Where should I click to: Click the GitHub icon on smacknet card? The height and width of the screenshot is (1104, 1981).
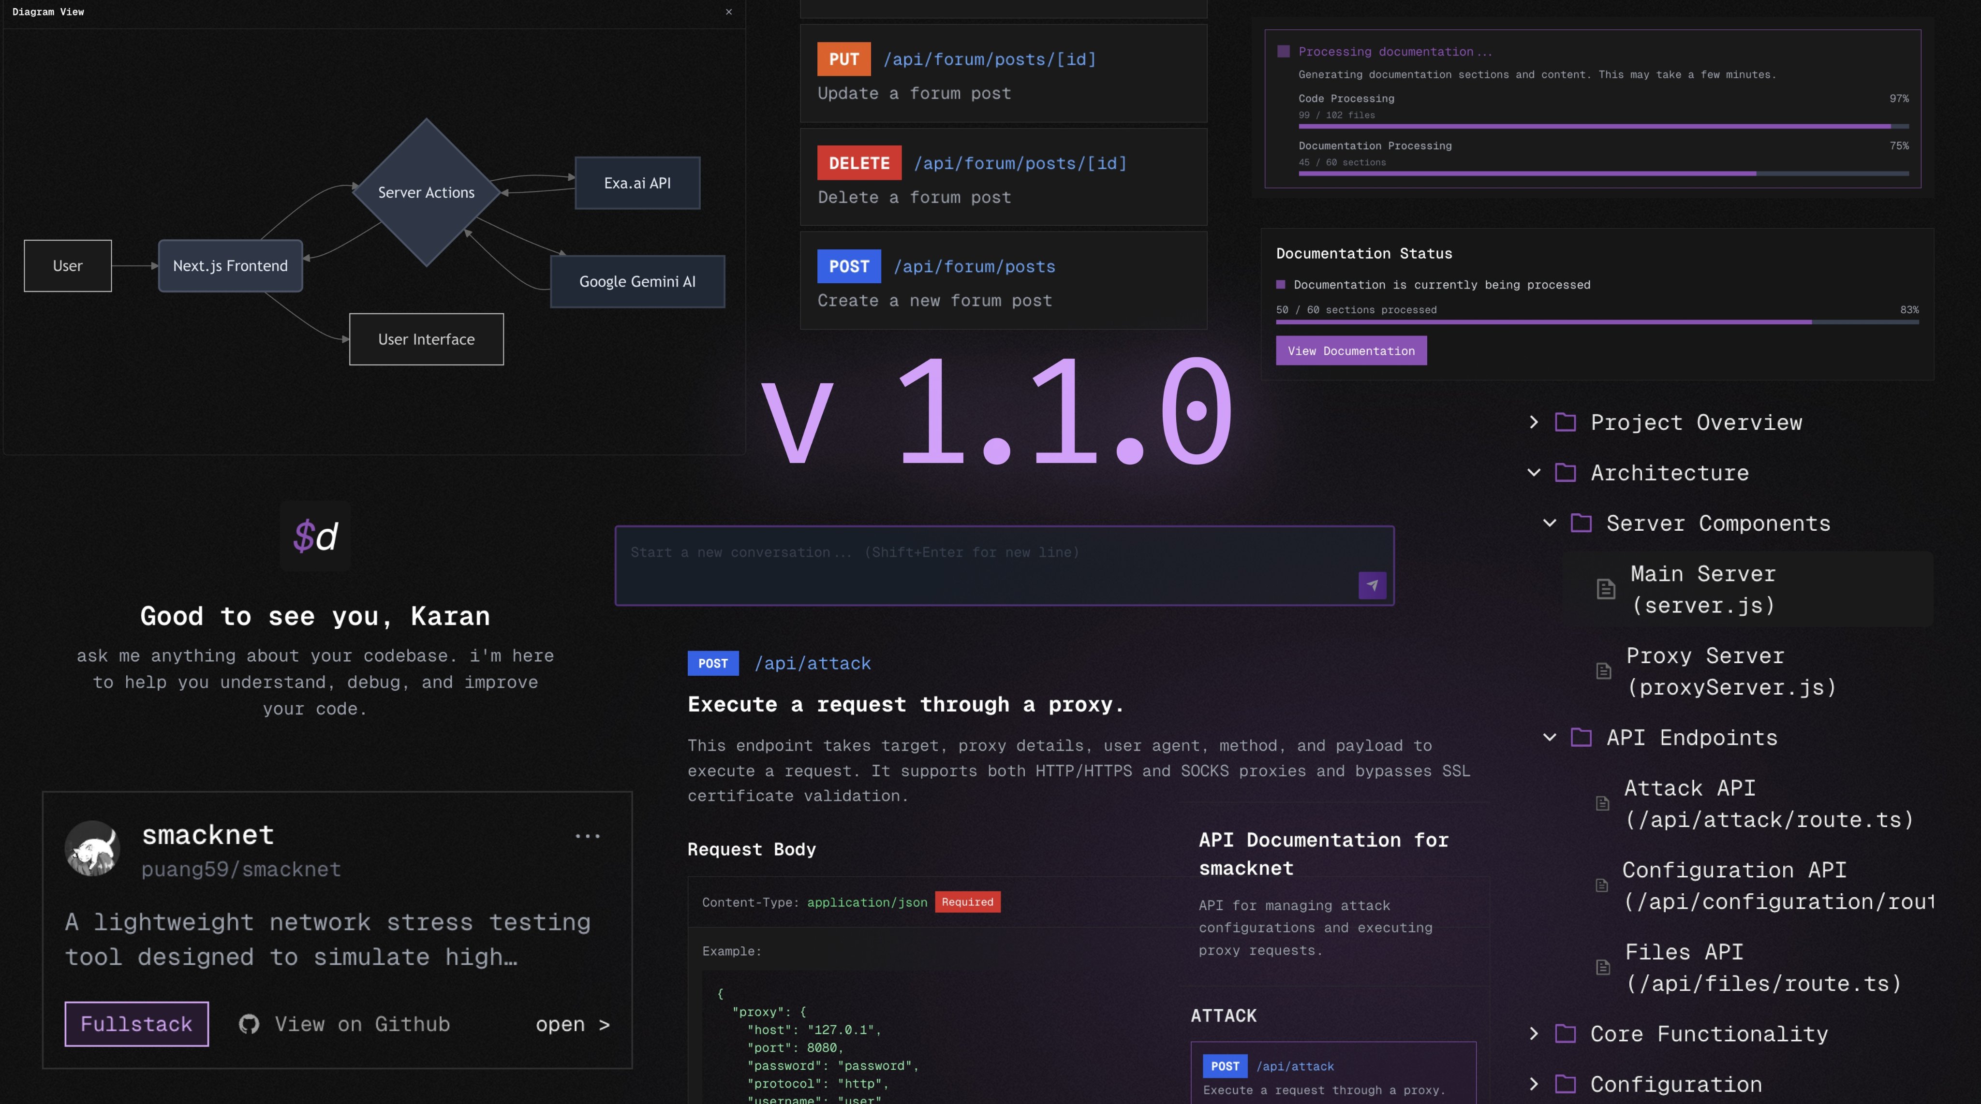click(x=249, y=1024)
